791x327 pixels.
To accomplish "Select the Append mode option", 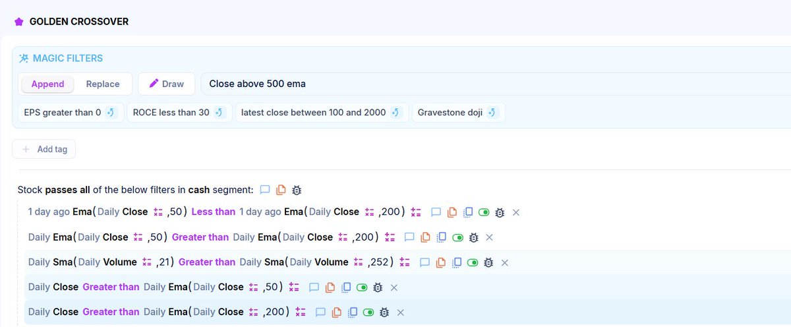I will tap(47, 84).
